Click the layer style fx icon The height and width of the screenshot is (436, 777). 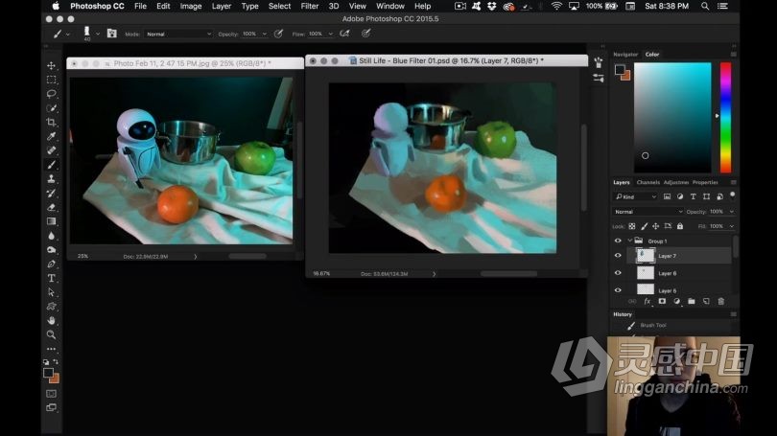click(x=647, y=302)
